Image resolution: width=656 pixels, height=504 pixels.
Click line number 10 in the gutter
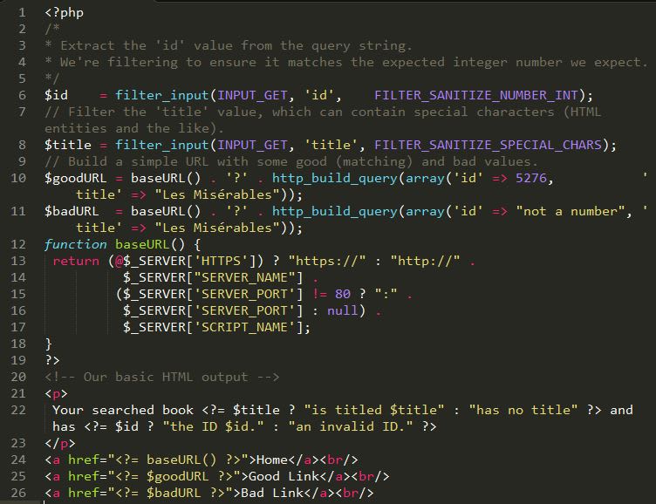coord(18,178)
